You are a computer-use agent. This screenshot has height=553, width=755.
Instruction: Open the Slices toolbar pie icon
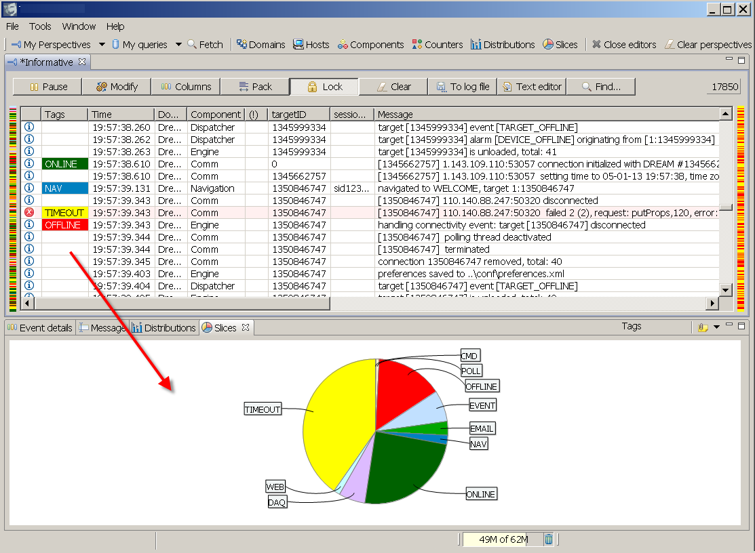(x=548, y=44)
